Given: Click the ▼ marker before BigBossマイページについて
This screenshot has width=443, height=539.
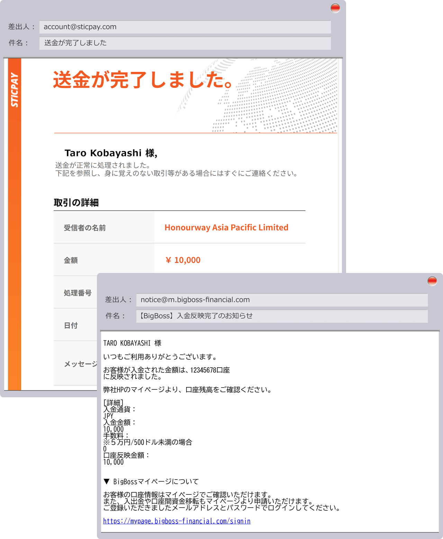Looking at the screenshot, I should [x=107, y=481].
